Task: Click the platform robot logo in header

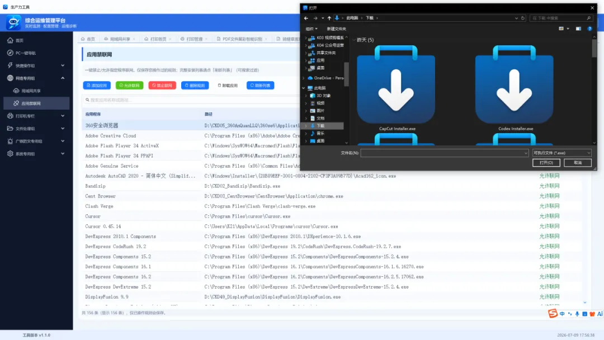Action: (13, 23)
